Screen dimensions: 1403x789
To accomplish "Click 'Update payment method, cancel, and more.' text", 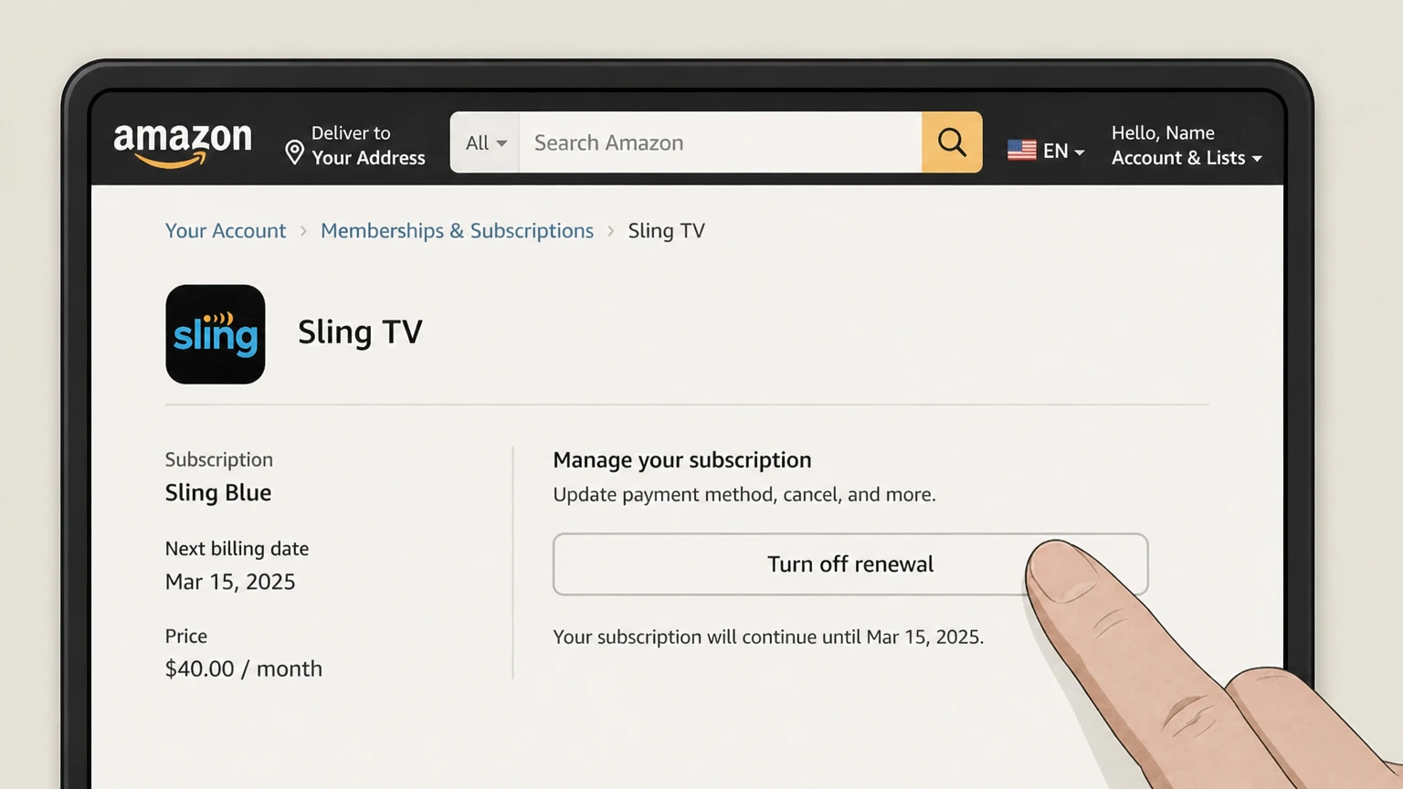I will [x=744, y=495].
